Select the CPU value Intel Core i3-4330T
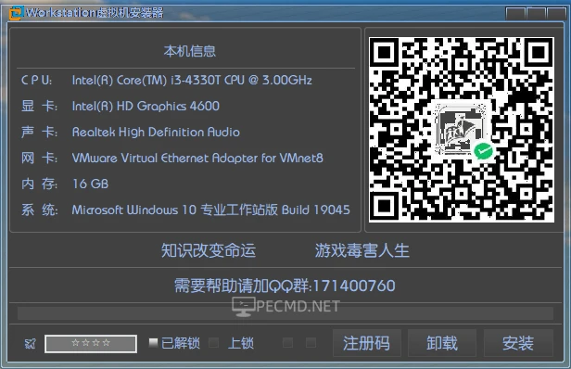571x369 pixels. click(192, 80)
